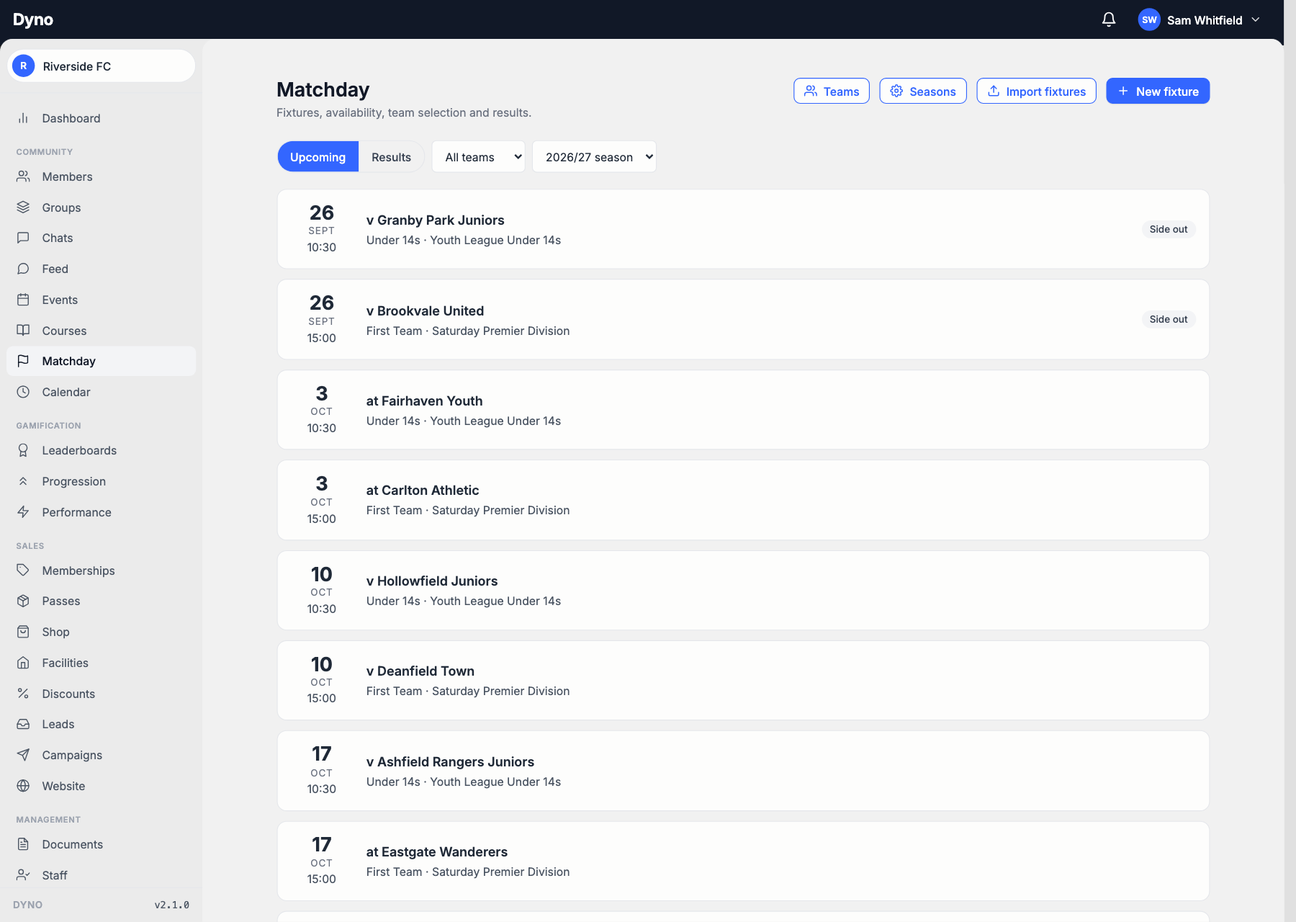Screen dimensions: 1296x922
Task: Go to Dashboard in sidebar
Action: pos(102,118)
